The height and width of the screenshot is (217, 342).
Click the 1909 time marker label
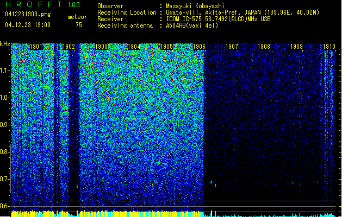tap(297, 47)
